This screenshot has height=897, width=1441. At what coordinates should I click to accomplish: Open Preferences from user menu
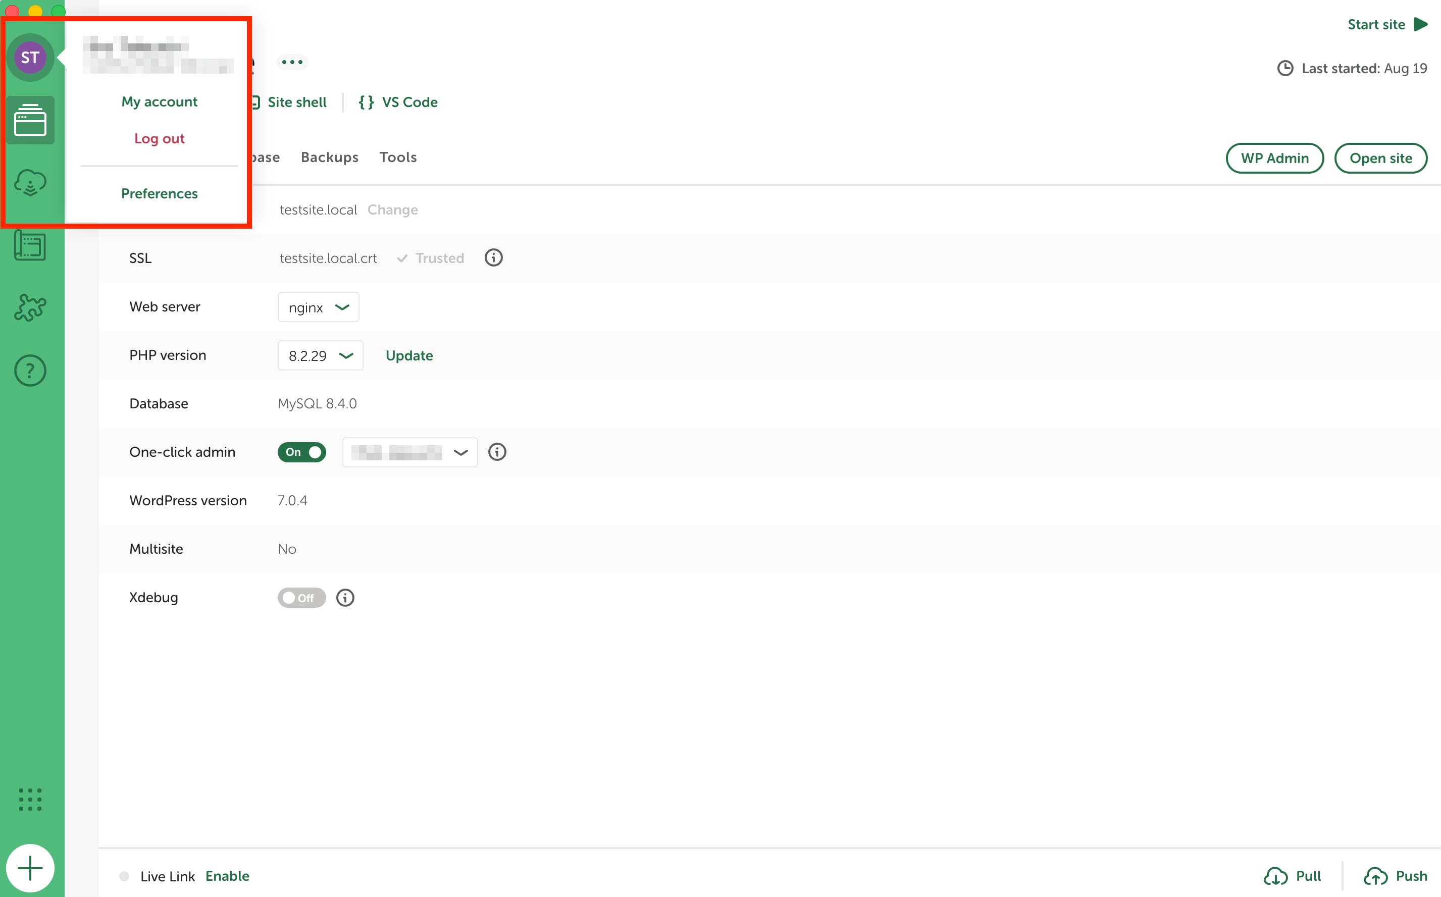160,193
